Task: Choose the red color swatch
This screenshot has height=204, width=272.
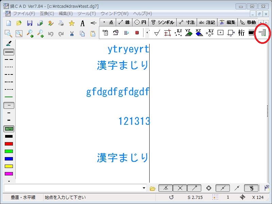Action: pyautogui.click(x=9, y=144)
